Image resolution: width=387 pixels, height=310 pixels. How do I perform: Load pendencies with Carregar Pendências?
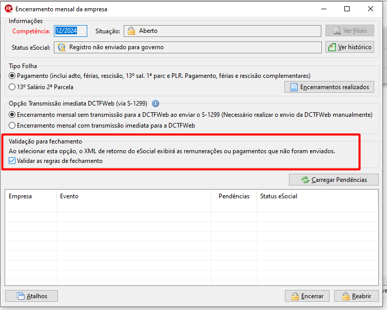click(334, 180)
